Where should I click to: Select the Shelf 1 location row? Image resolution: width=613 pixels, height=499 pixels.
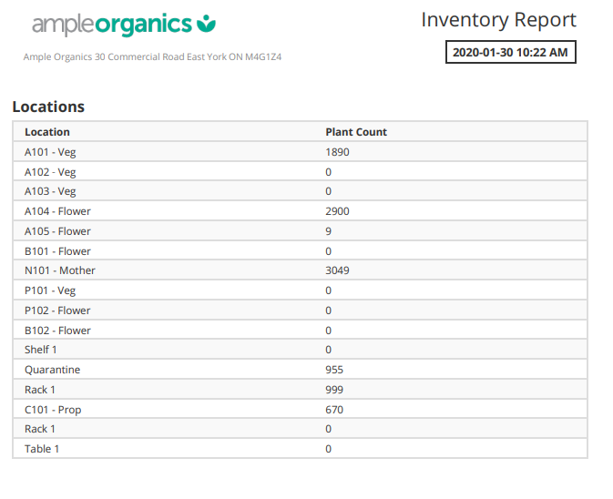[x=41, y=350]
